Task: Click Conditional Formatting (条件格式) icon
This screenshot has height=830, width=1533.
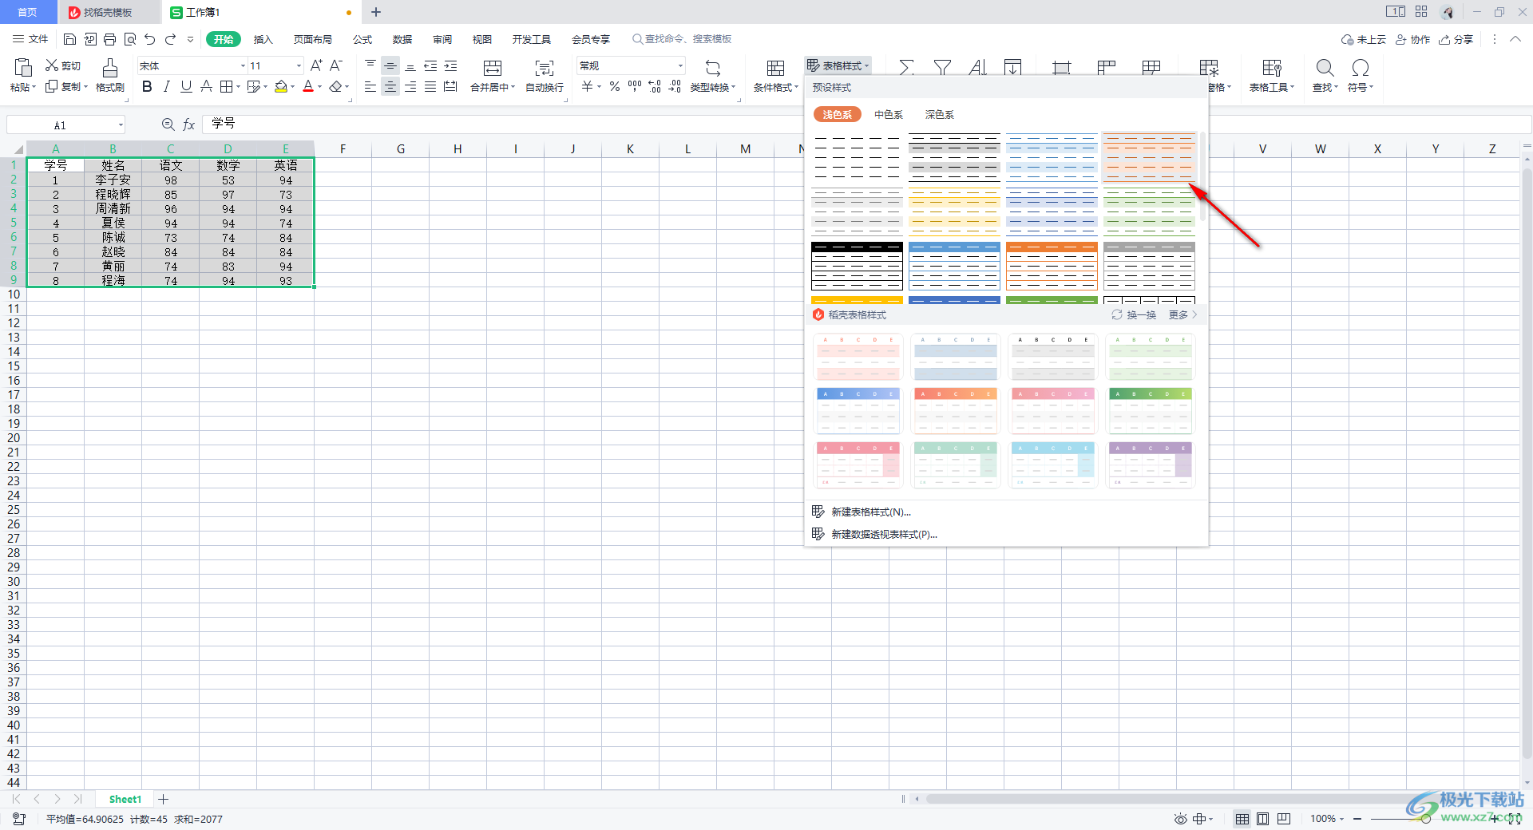Action: (x=775, y=69)
